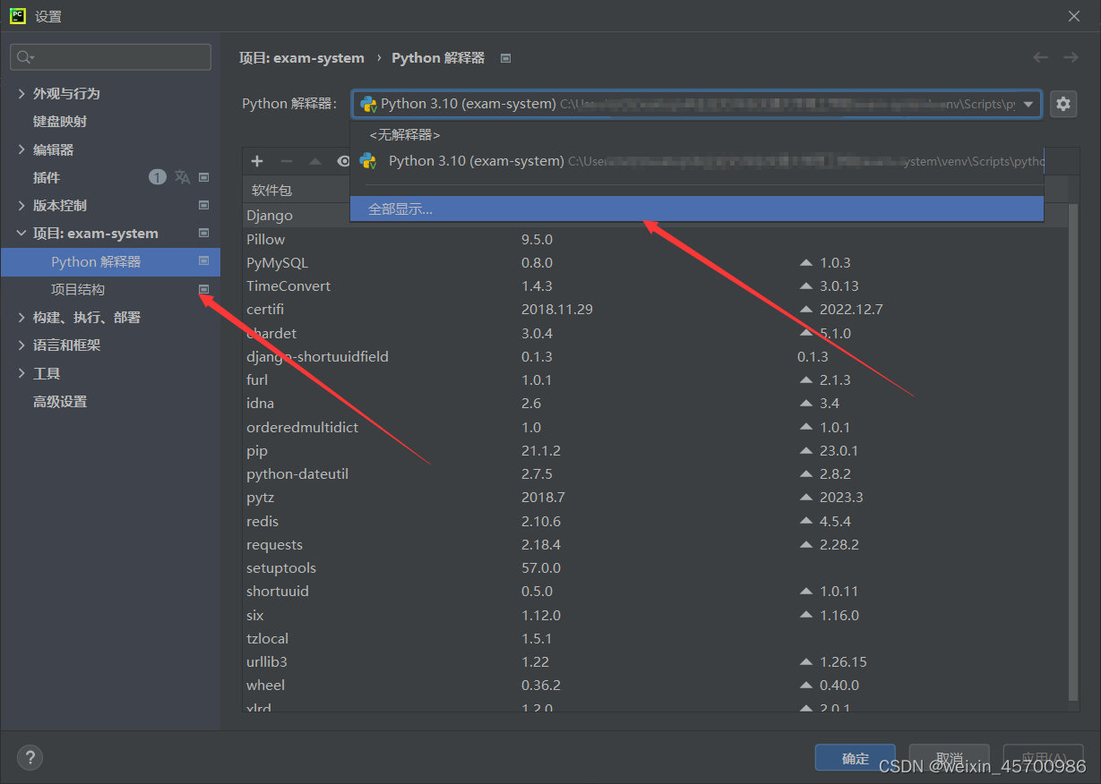1101x784 pixels.
Task: Click the translate icon beside 插件
Action: 182,177
